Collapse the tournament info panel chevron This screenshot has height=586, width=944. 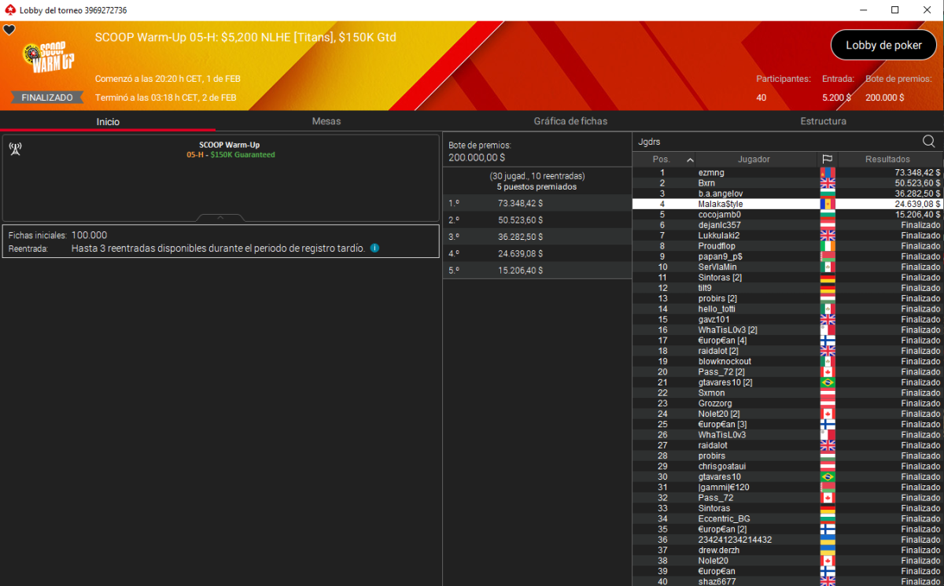coord(220,217)
